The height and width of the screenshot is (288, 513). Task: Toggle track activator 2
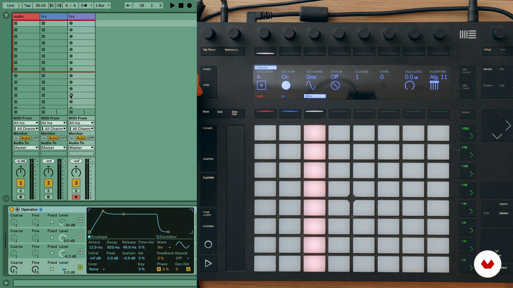pos(48,183)
